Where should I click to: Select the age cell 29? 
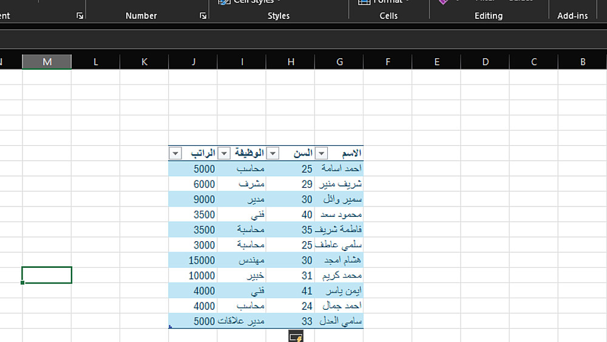(x=290, y=184)
